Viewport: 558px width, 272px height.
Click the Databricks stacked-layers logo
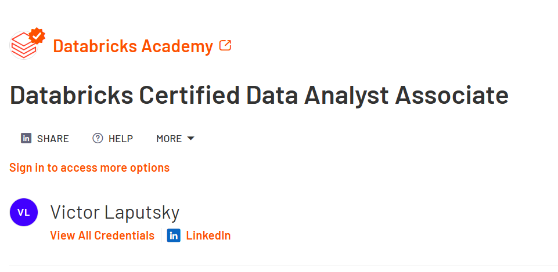tap(23, 46)
